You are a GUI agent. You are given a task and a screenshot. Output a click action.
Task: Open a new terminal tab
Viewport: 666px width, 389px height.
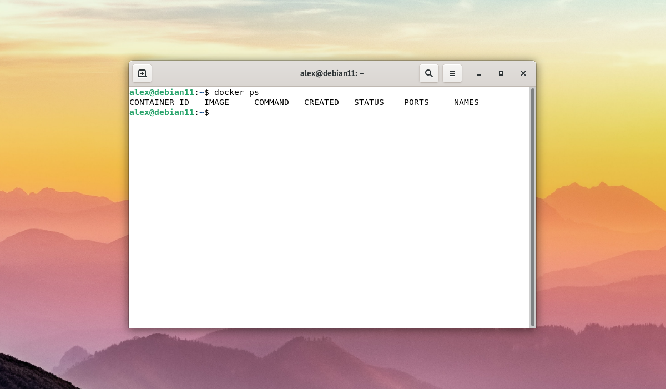click(142, 73)
